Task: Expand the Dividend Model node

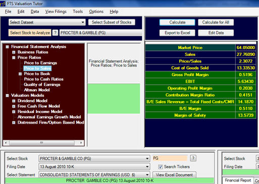Action: (x=14, y=101)
